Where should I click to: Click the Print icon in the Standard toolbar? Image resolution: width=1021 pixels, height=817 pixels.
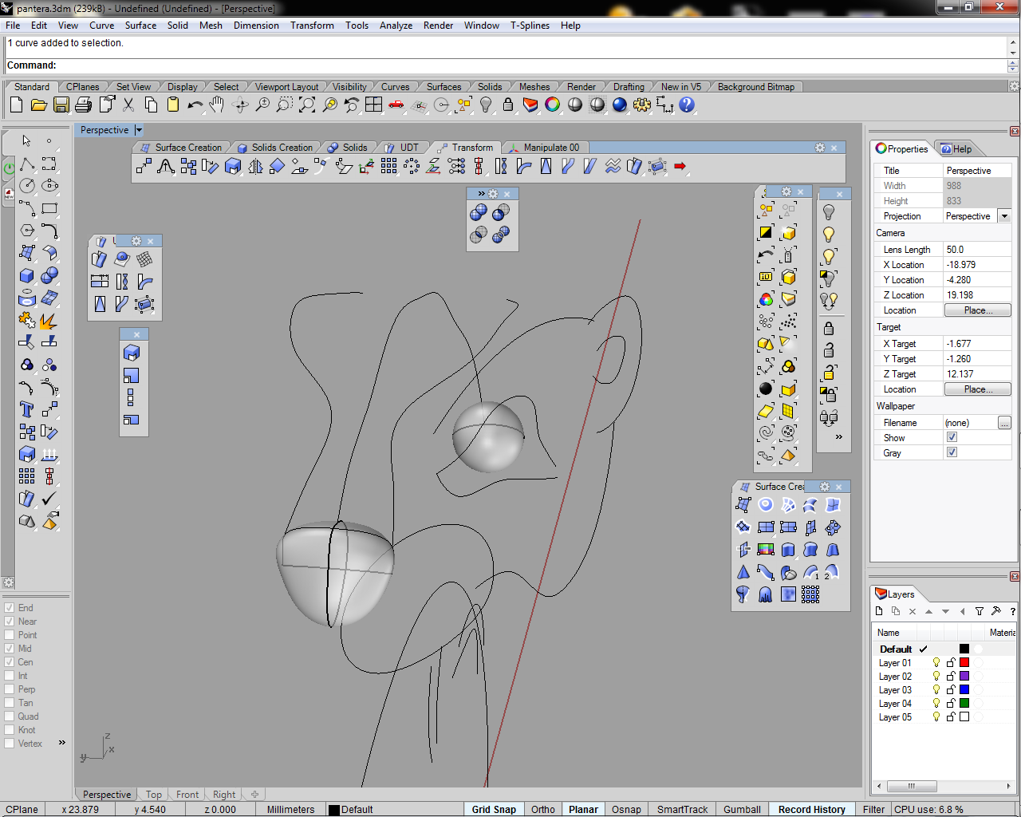pyautogui.click(x=83, y=105)
